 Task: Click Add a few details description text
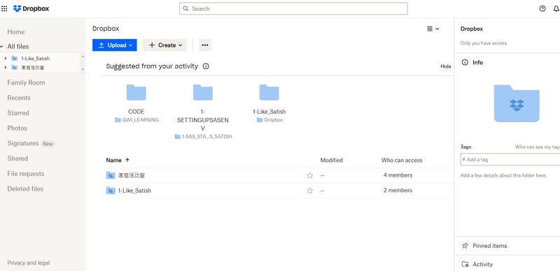[503, 175]
